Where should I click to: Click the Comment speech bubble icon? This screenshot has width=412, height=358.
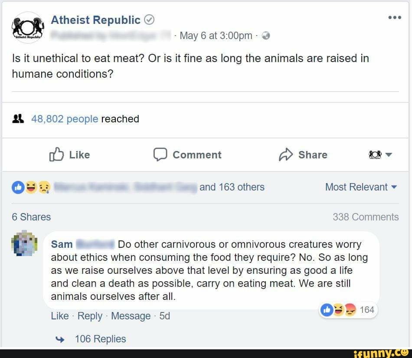[x=161, y=154]
